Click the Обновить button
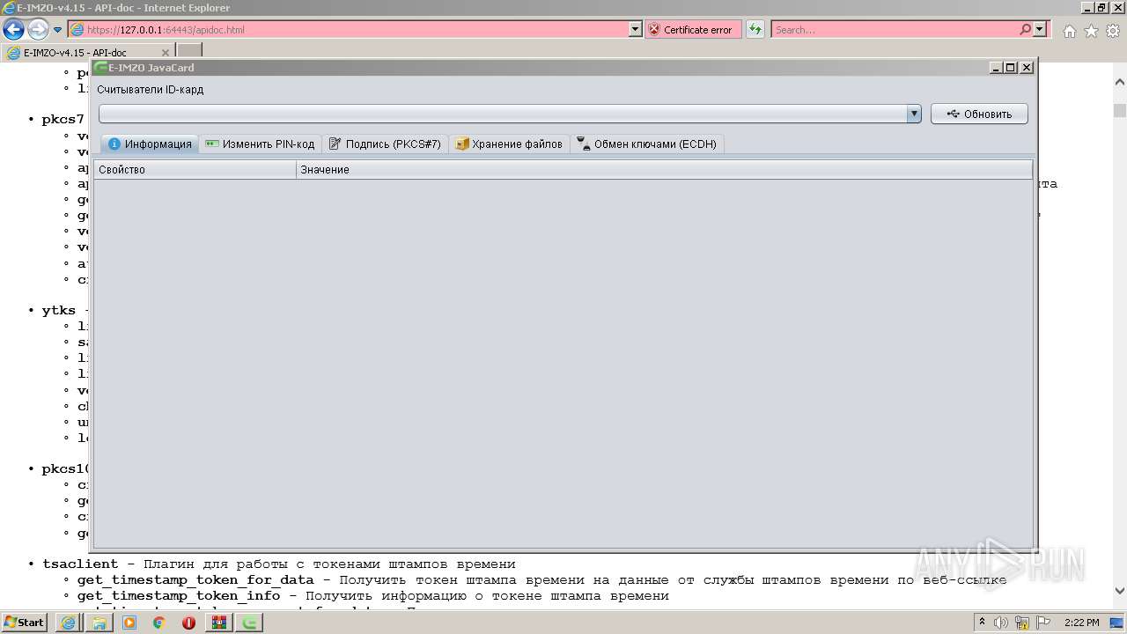This screenshot has width=1127, height=634. (979, 114)
